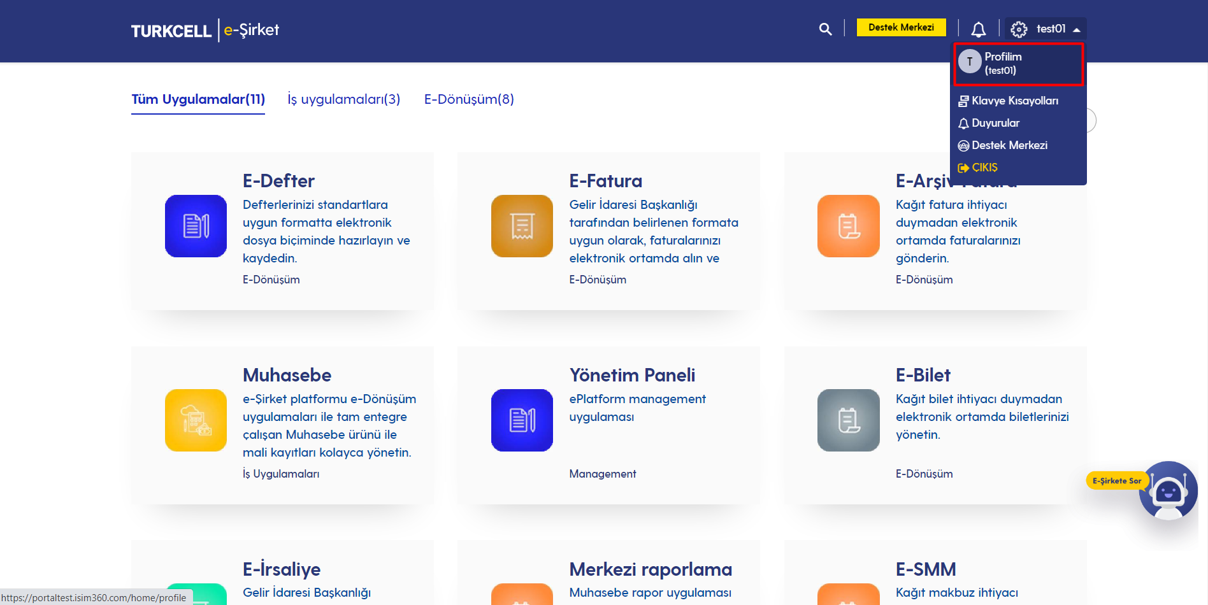The width and height of the screenshot is (1208, 605).
Task: Click the profile avatar T icon
Action: click(x=970, y=62)
